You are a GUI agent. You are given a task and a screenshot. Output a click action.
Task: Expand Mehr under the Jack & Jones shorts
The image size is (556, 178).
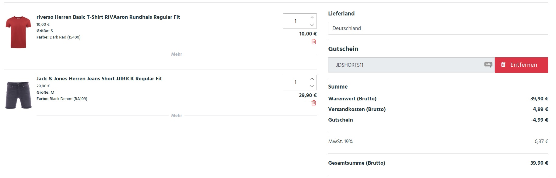coord(177,116)
